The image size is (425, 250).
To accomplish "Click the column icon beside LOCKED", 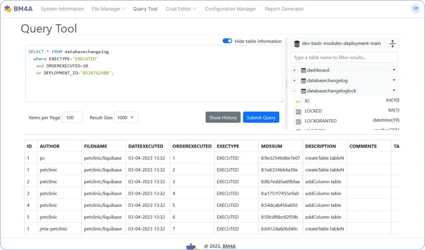I will [298, 111].
